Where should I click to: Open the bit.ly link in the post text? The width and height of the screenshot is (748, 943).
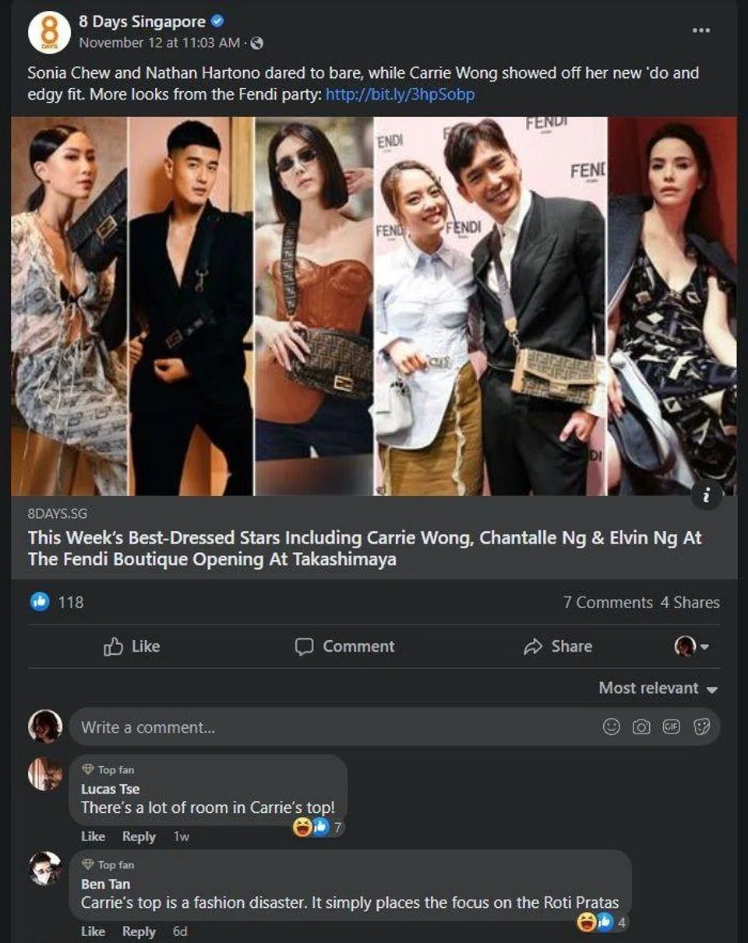pos(400,94)
